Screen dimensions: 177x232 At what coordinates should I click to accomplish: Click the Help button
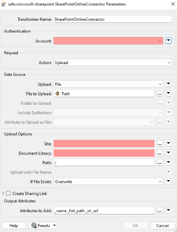tap(14, 226)
